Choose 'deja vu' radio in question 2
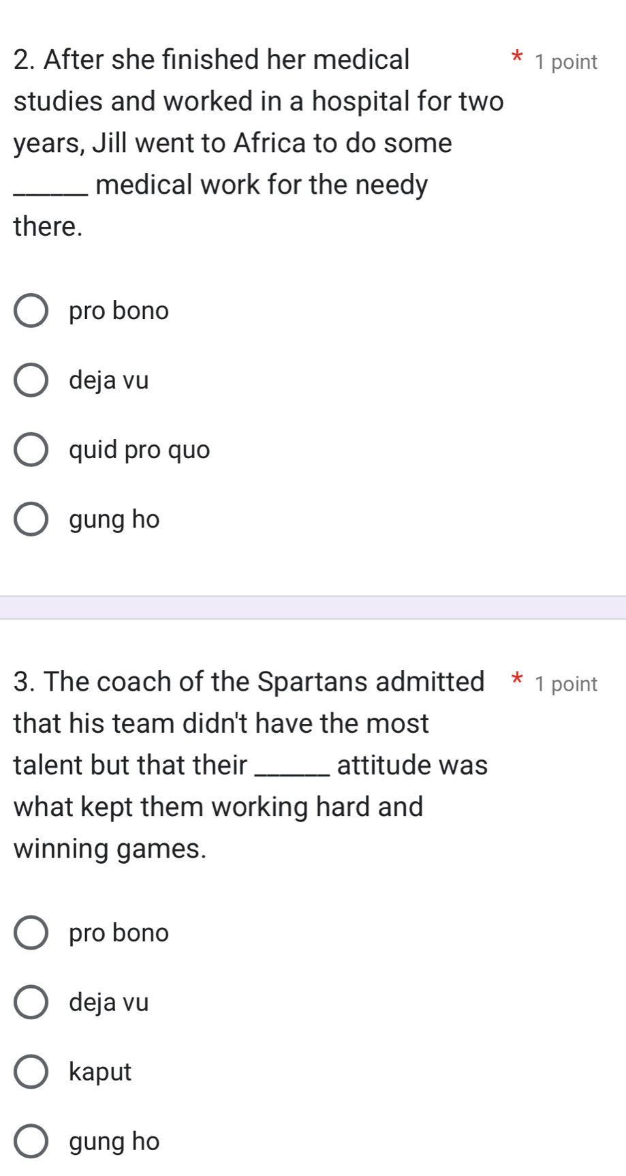Screen dimensions: 626x1176 pos(31,380)
